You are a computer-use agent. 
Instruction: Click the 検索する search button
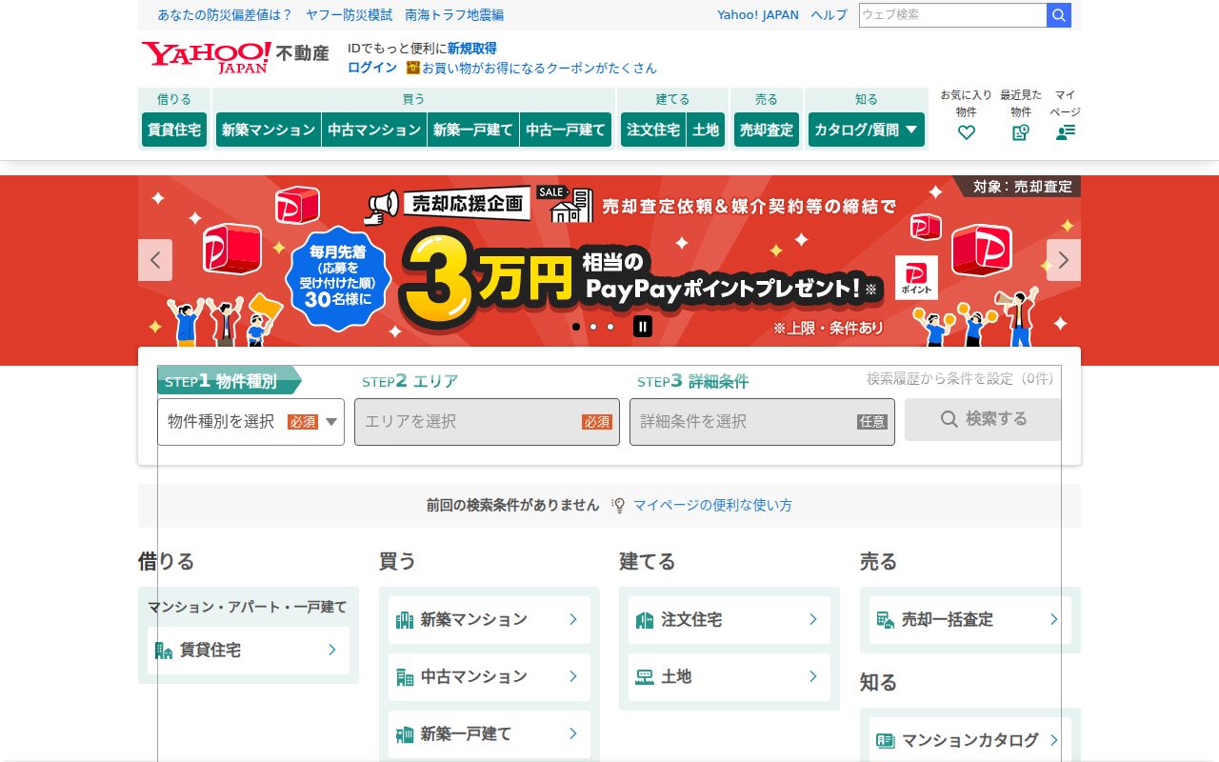pos(983,419)
